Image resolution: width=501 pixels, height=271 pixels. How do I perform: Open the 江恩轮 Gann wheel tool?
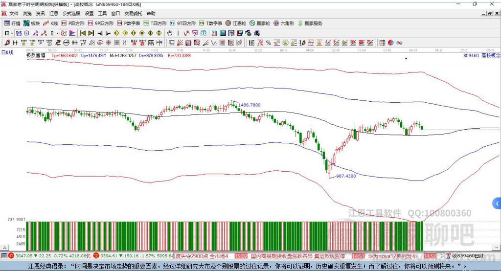(x=236, y=23)
